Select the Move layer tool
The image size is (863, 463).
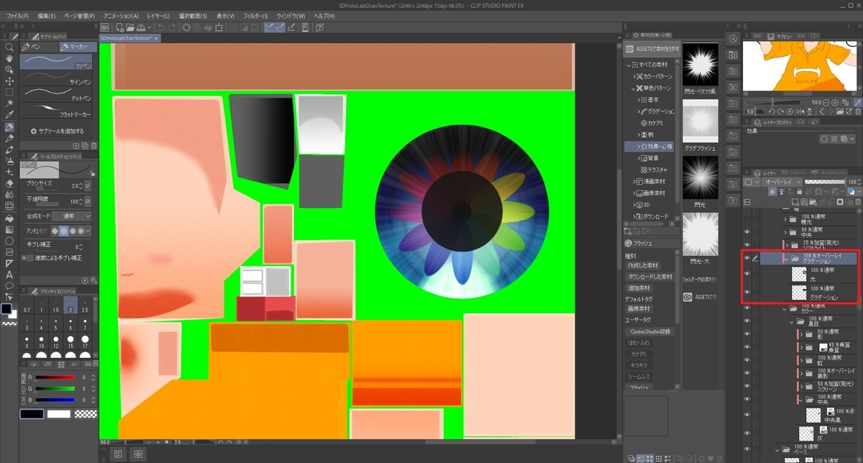tap(9, 81)
